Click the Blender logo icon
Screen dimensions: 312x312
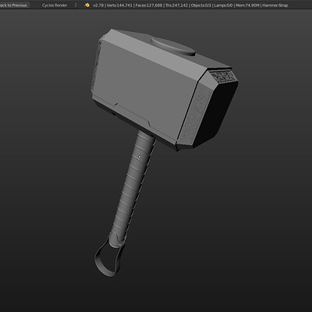click(x=87, y=5)
